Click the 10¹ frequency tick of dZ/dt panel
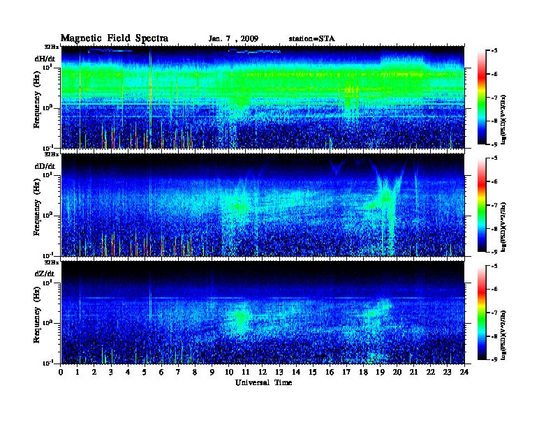This screenshot has width=553, height=427. (x=47, y=283)
